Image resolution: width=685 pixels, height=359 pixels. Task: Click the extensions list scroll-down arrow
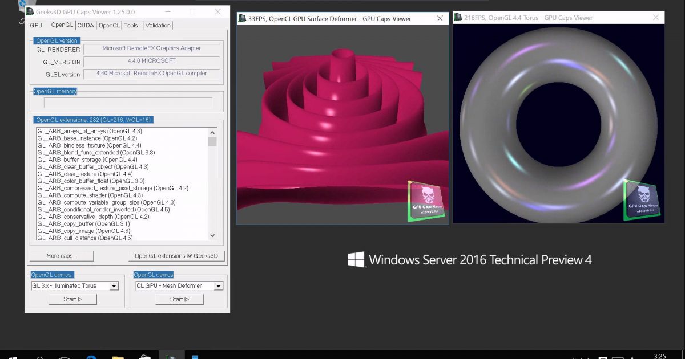[212, 235]
